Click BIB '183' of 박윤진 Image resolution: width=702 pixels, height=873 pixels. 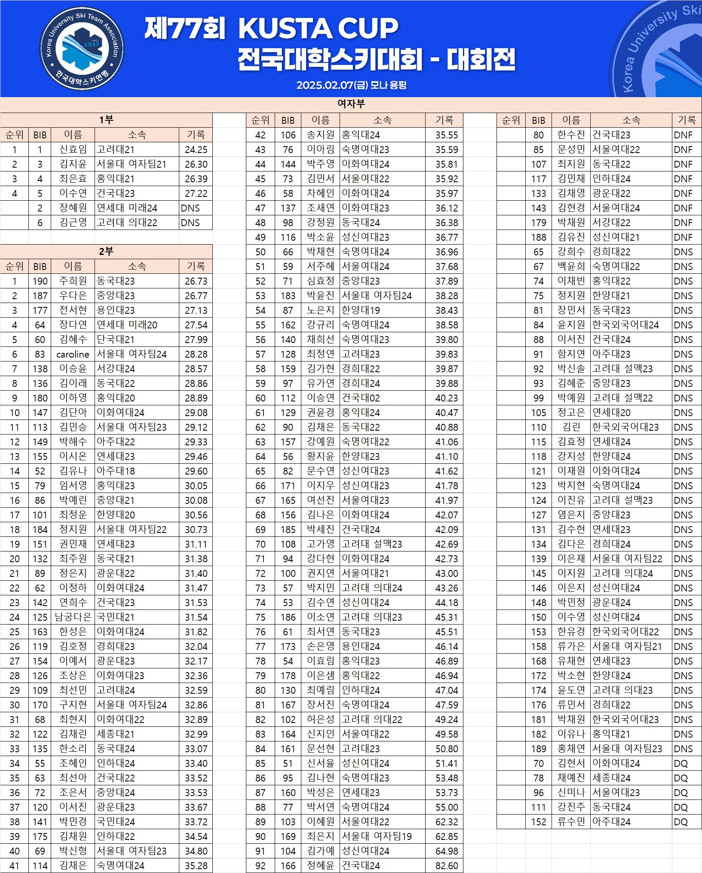click(x=288, y=296)
